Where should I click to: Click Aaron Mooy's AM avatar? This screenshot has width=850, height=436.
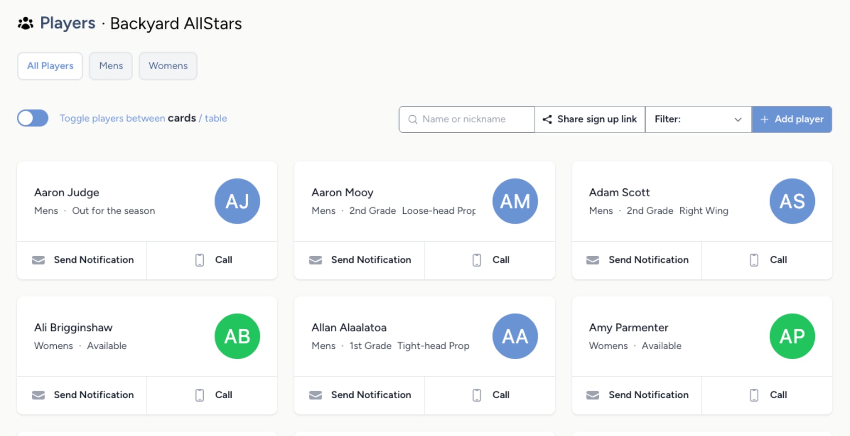[515, 201]
